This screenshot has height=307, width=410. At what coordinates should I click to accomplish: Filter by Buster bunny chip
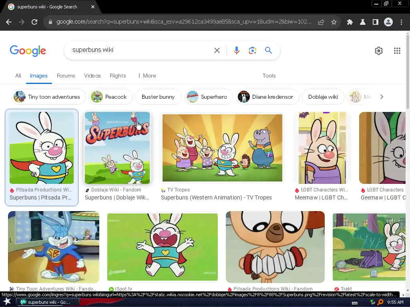(x=158, y=97)
